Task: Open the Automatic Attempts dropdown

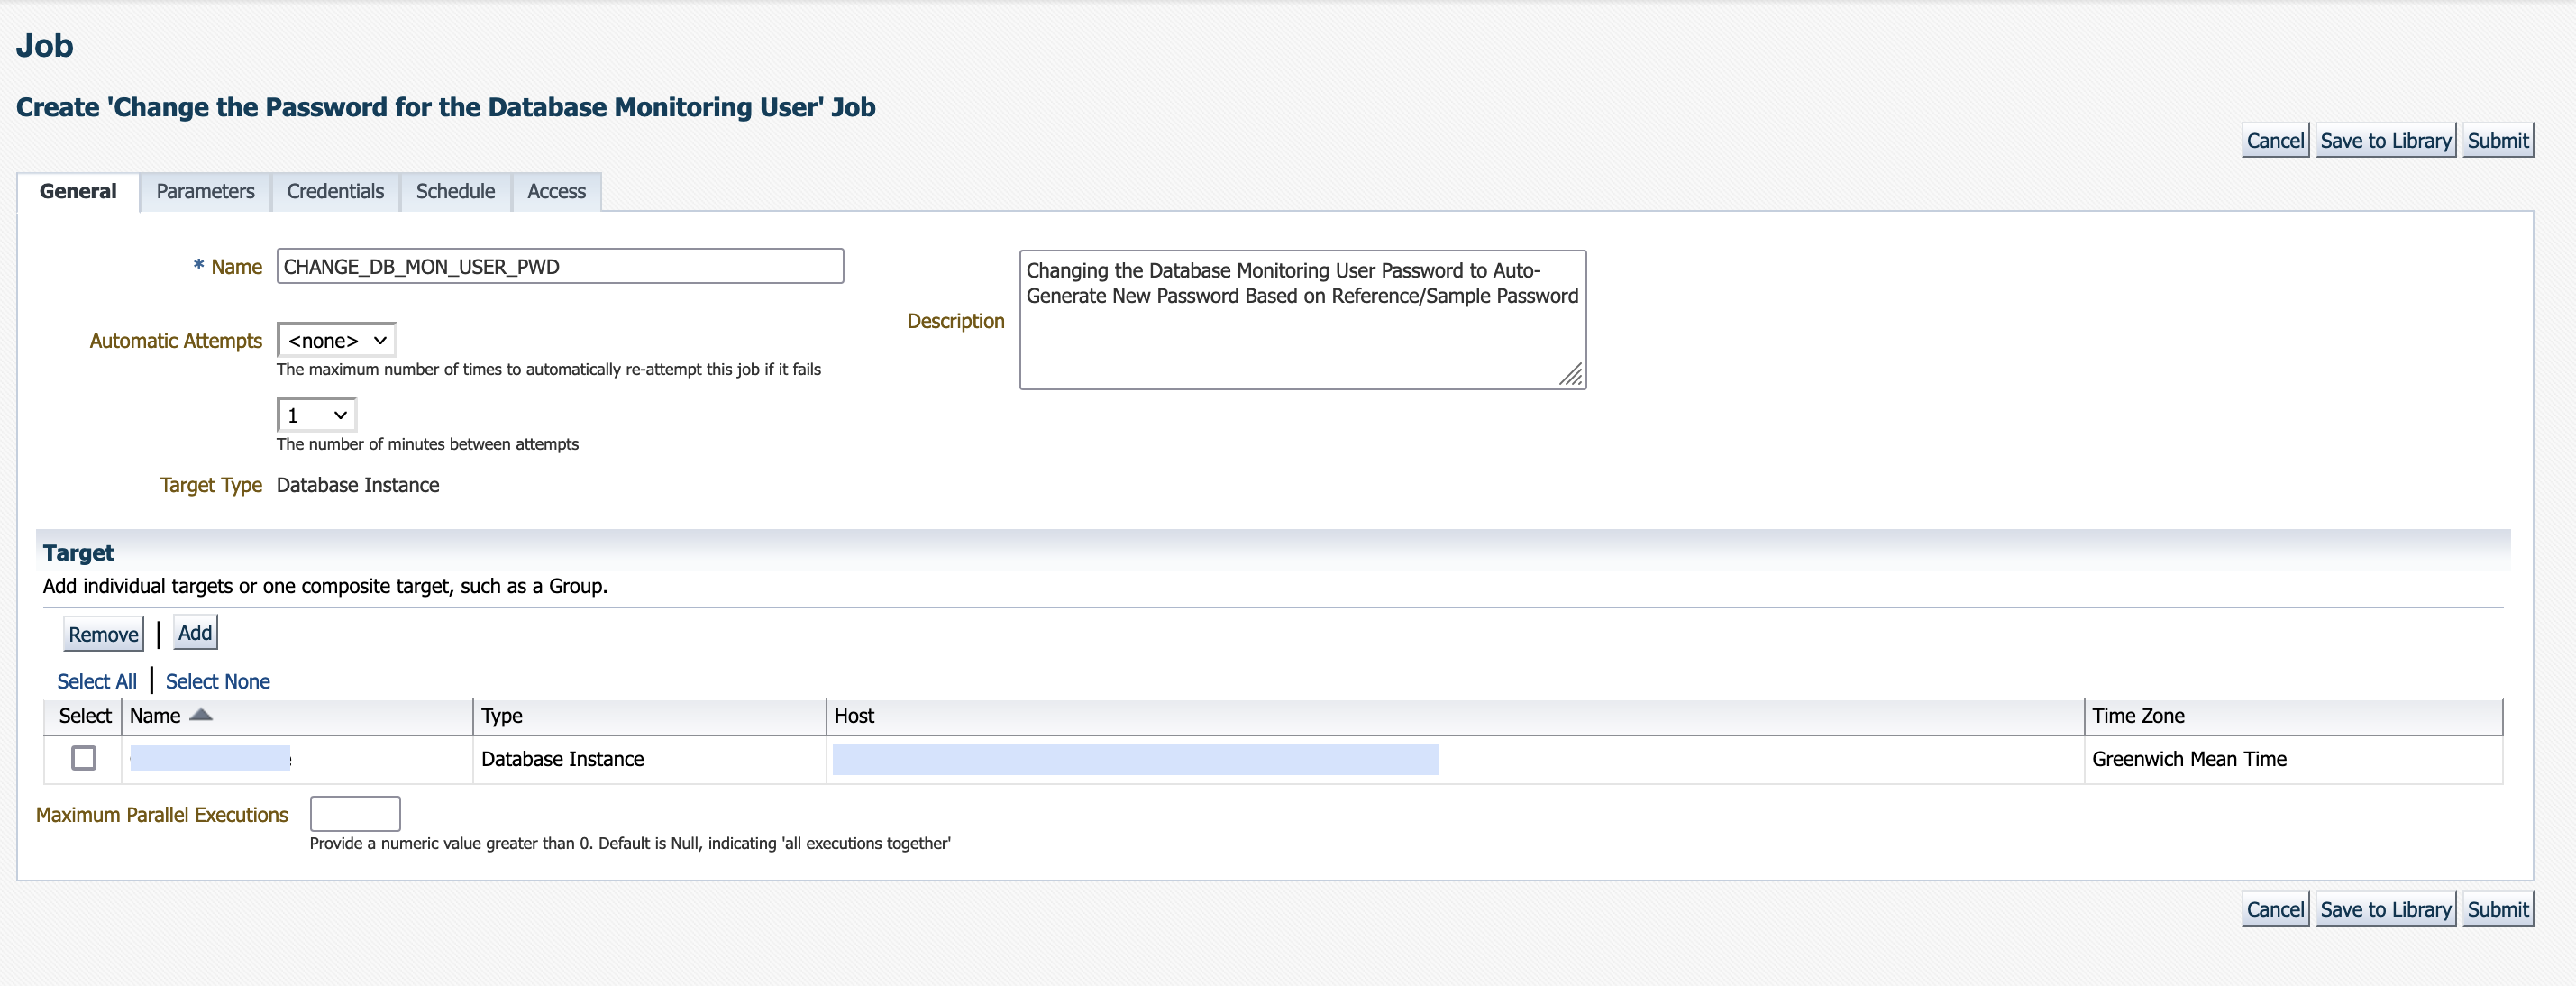Action: [337, 341]
